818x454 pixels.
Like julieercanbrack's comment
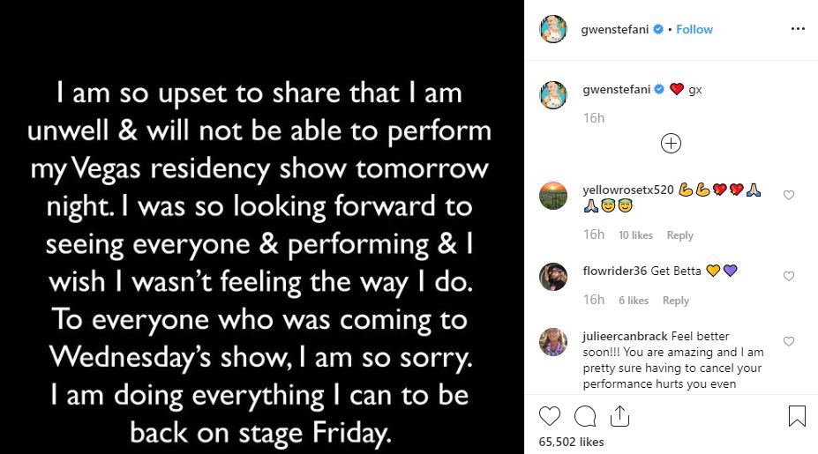[x=789, y=341]
